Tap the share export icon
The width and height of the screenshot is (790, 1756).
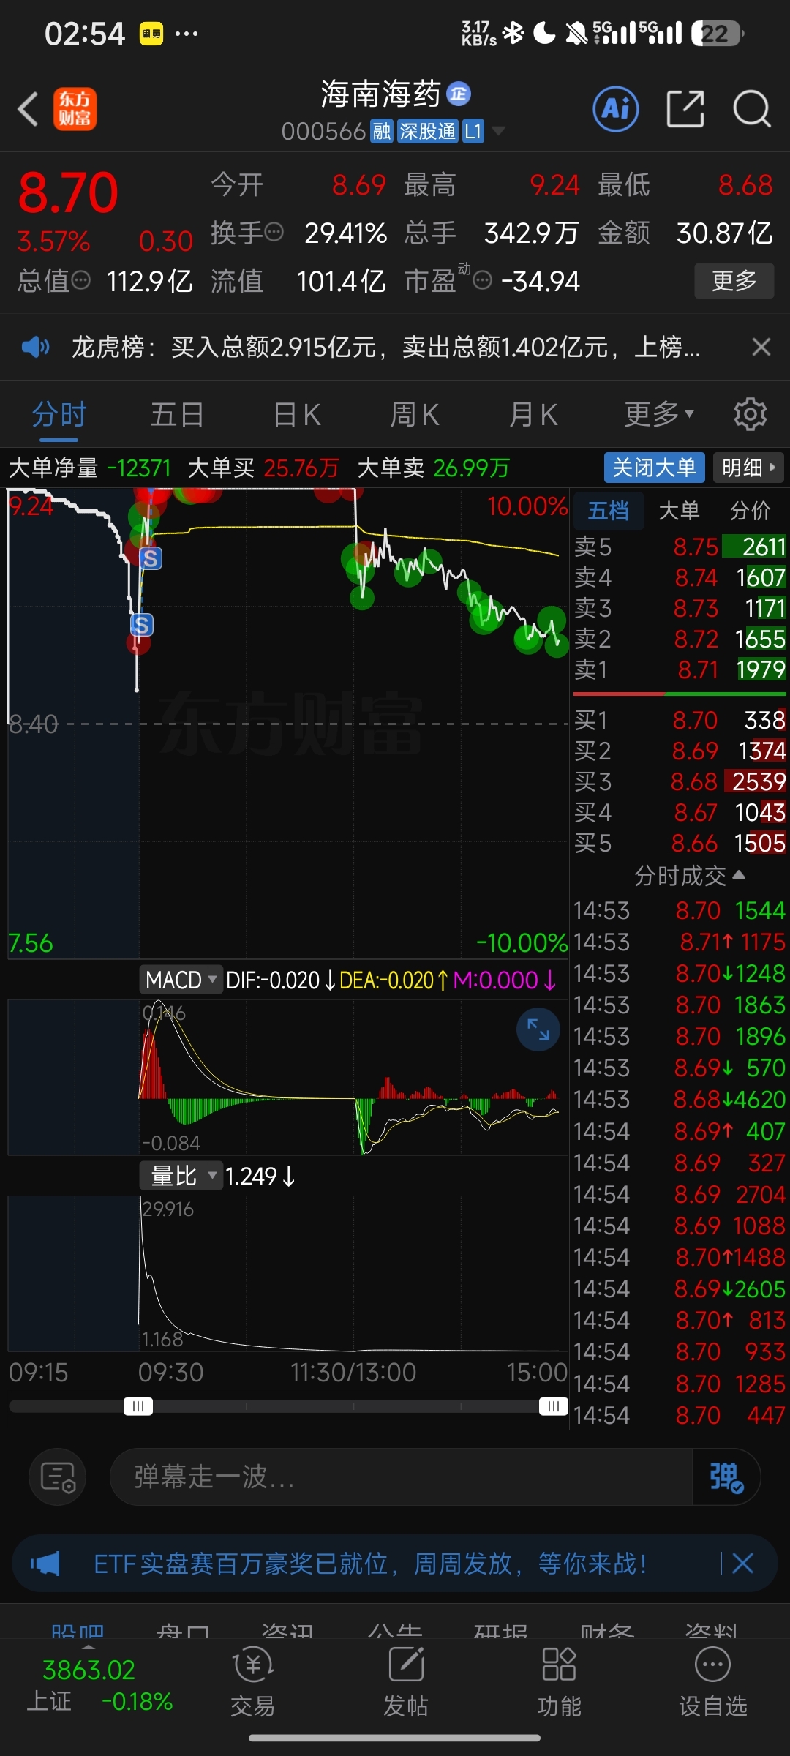point(685,110)
